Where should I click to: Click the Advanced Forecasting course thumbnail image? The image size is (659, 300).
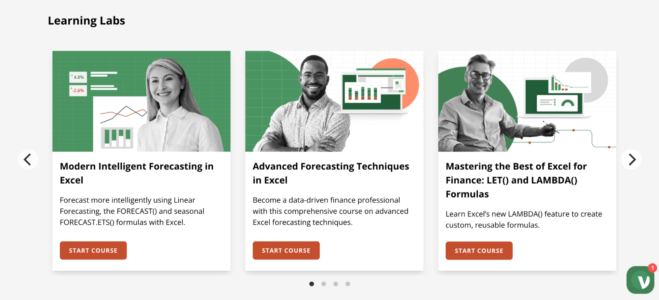[334, 101]
